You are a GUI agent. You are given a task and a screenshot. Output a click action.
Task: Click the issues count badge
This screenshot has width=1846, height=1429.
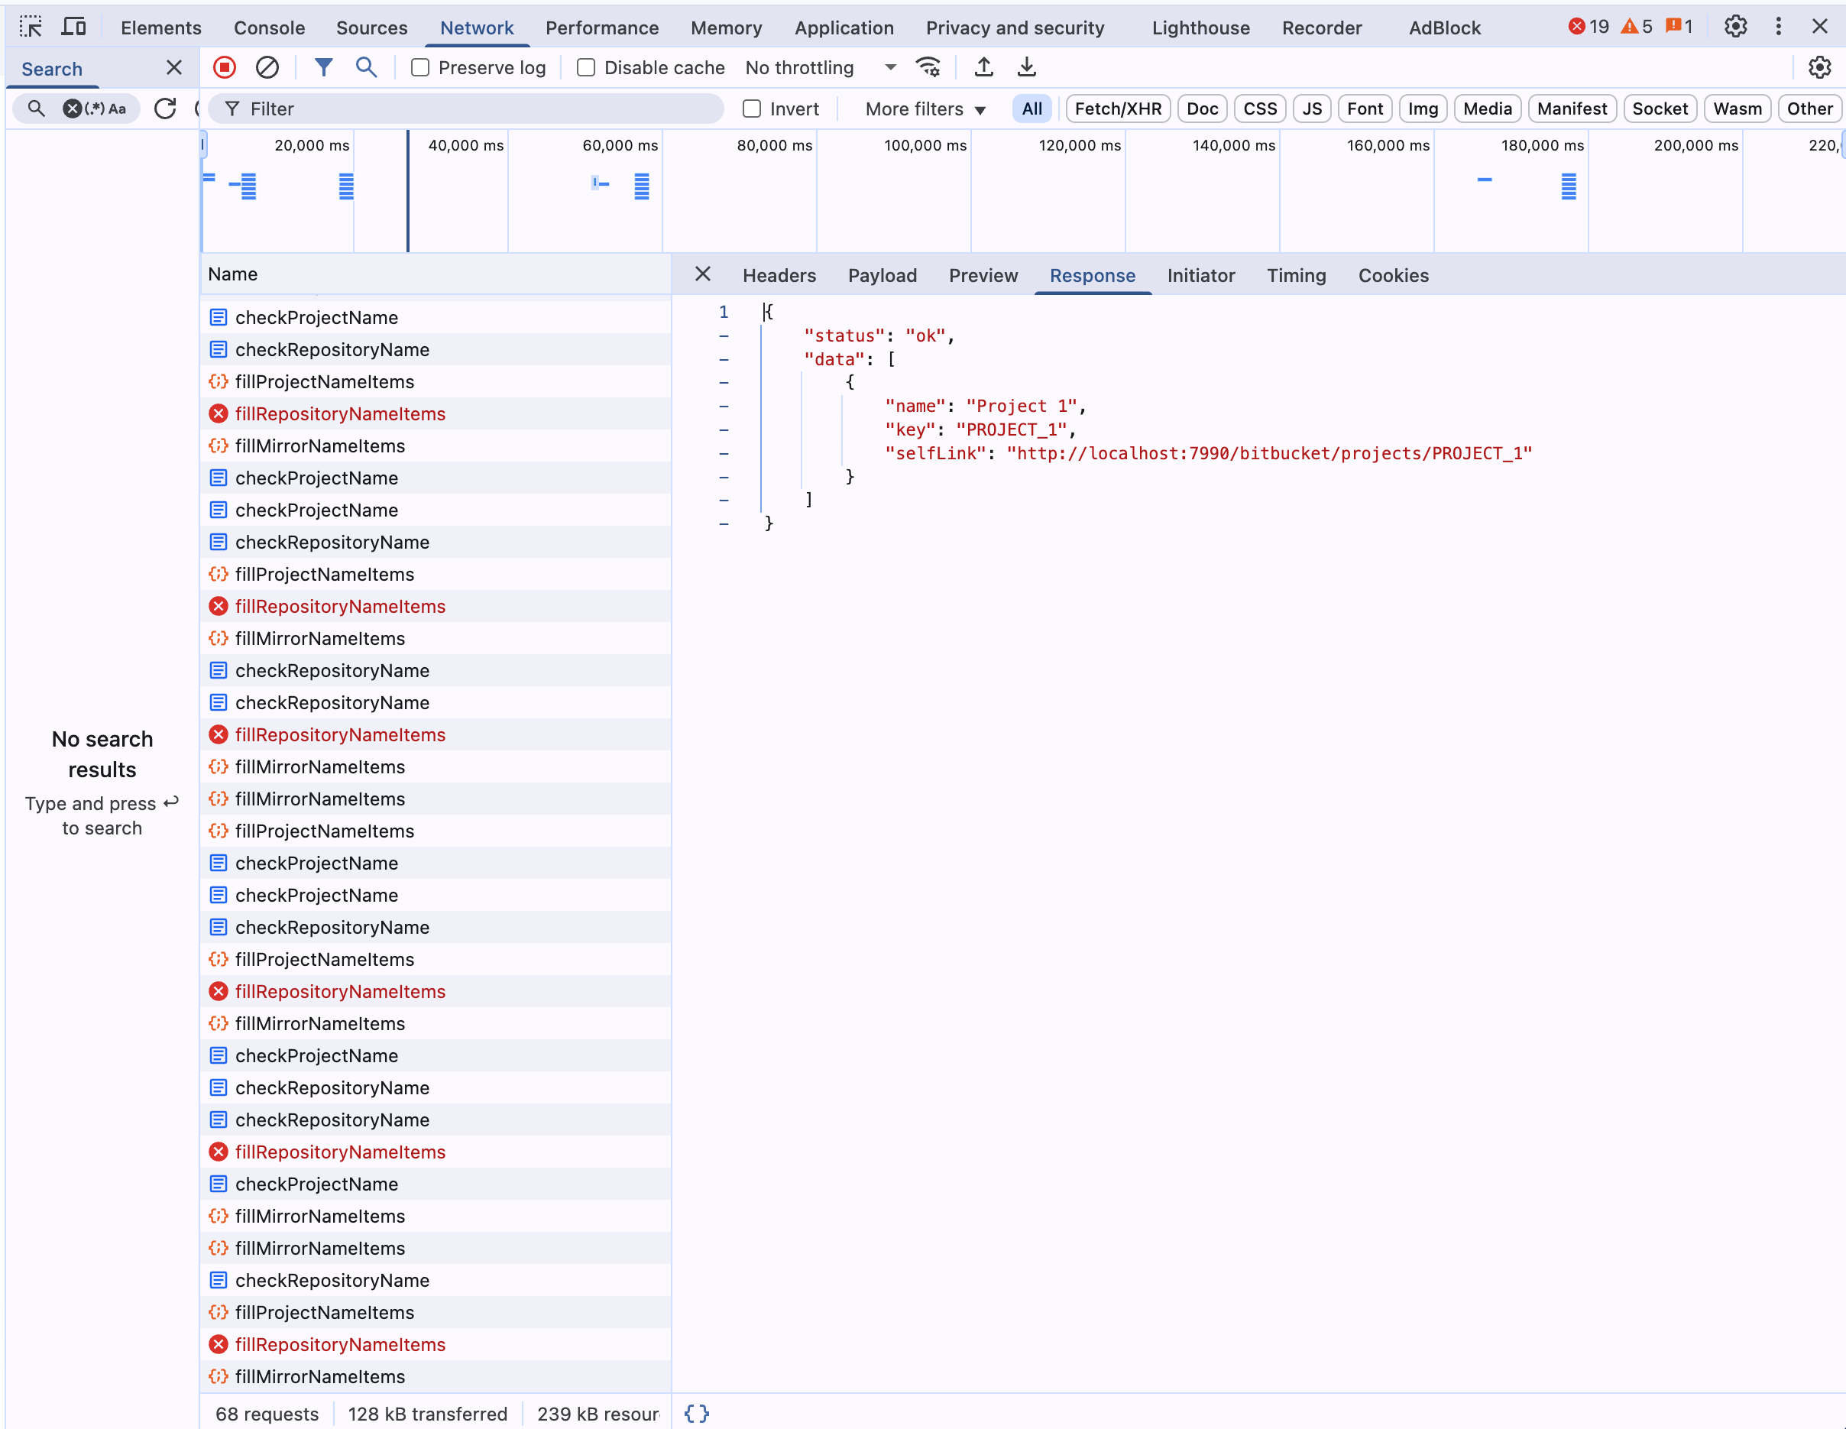[x=1679, y=27]
